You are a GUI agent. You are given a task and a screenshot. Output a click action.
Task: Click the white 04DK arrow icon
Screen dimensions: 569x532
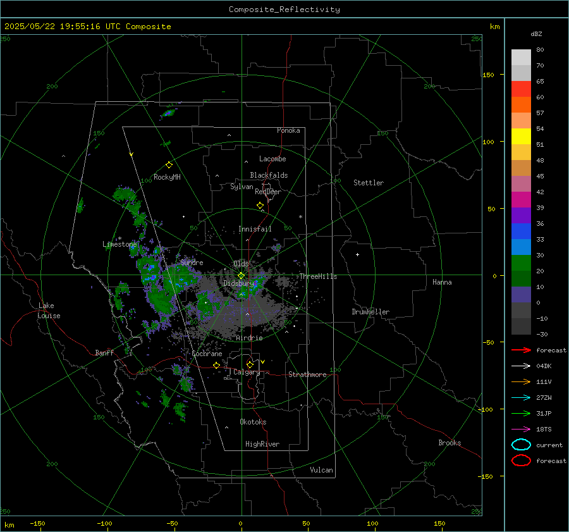(x=521, y=366)
